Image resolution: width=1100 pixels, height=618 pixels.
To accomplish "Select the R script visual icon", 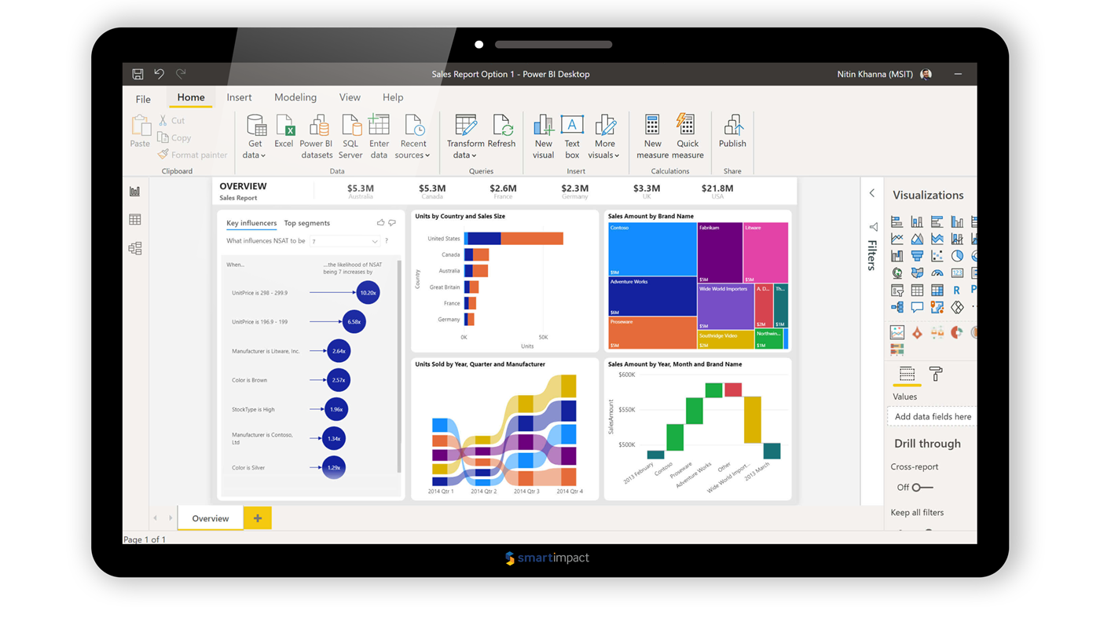I will tap(956, 291).
